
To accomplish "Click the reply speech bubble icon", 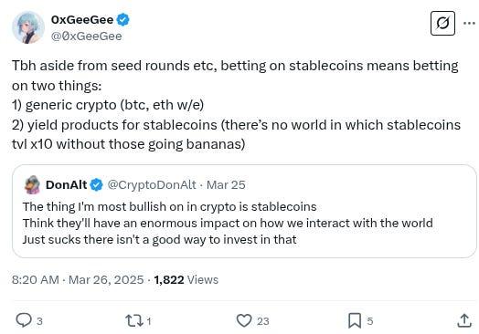I will tap(24, 320).
